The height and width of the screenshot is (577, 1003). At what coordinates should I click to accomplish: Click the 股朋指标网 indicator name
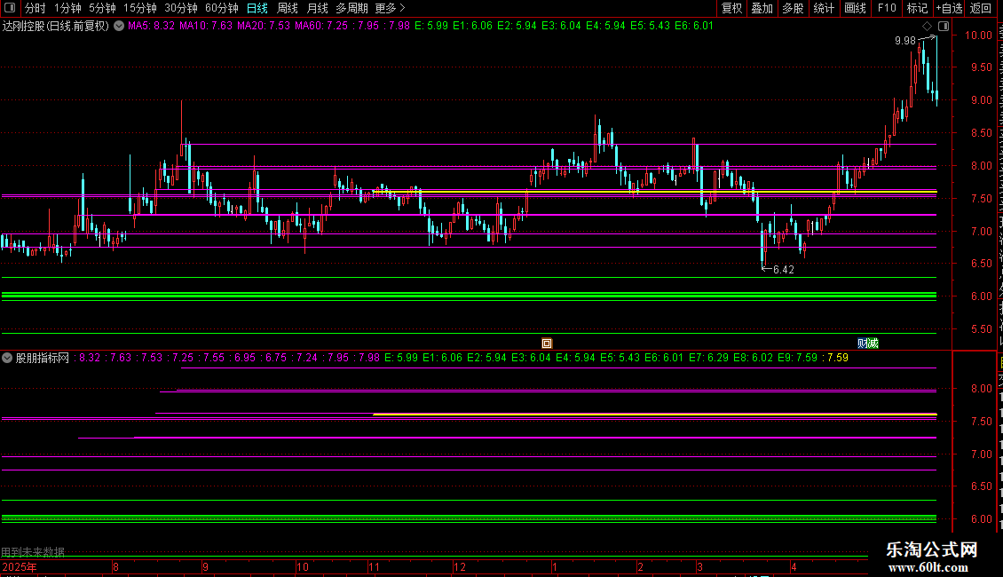pos(43,358)
